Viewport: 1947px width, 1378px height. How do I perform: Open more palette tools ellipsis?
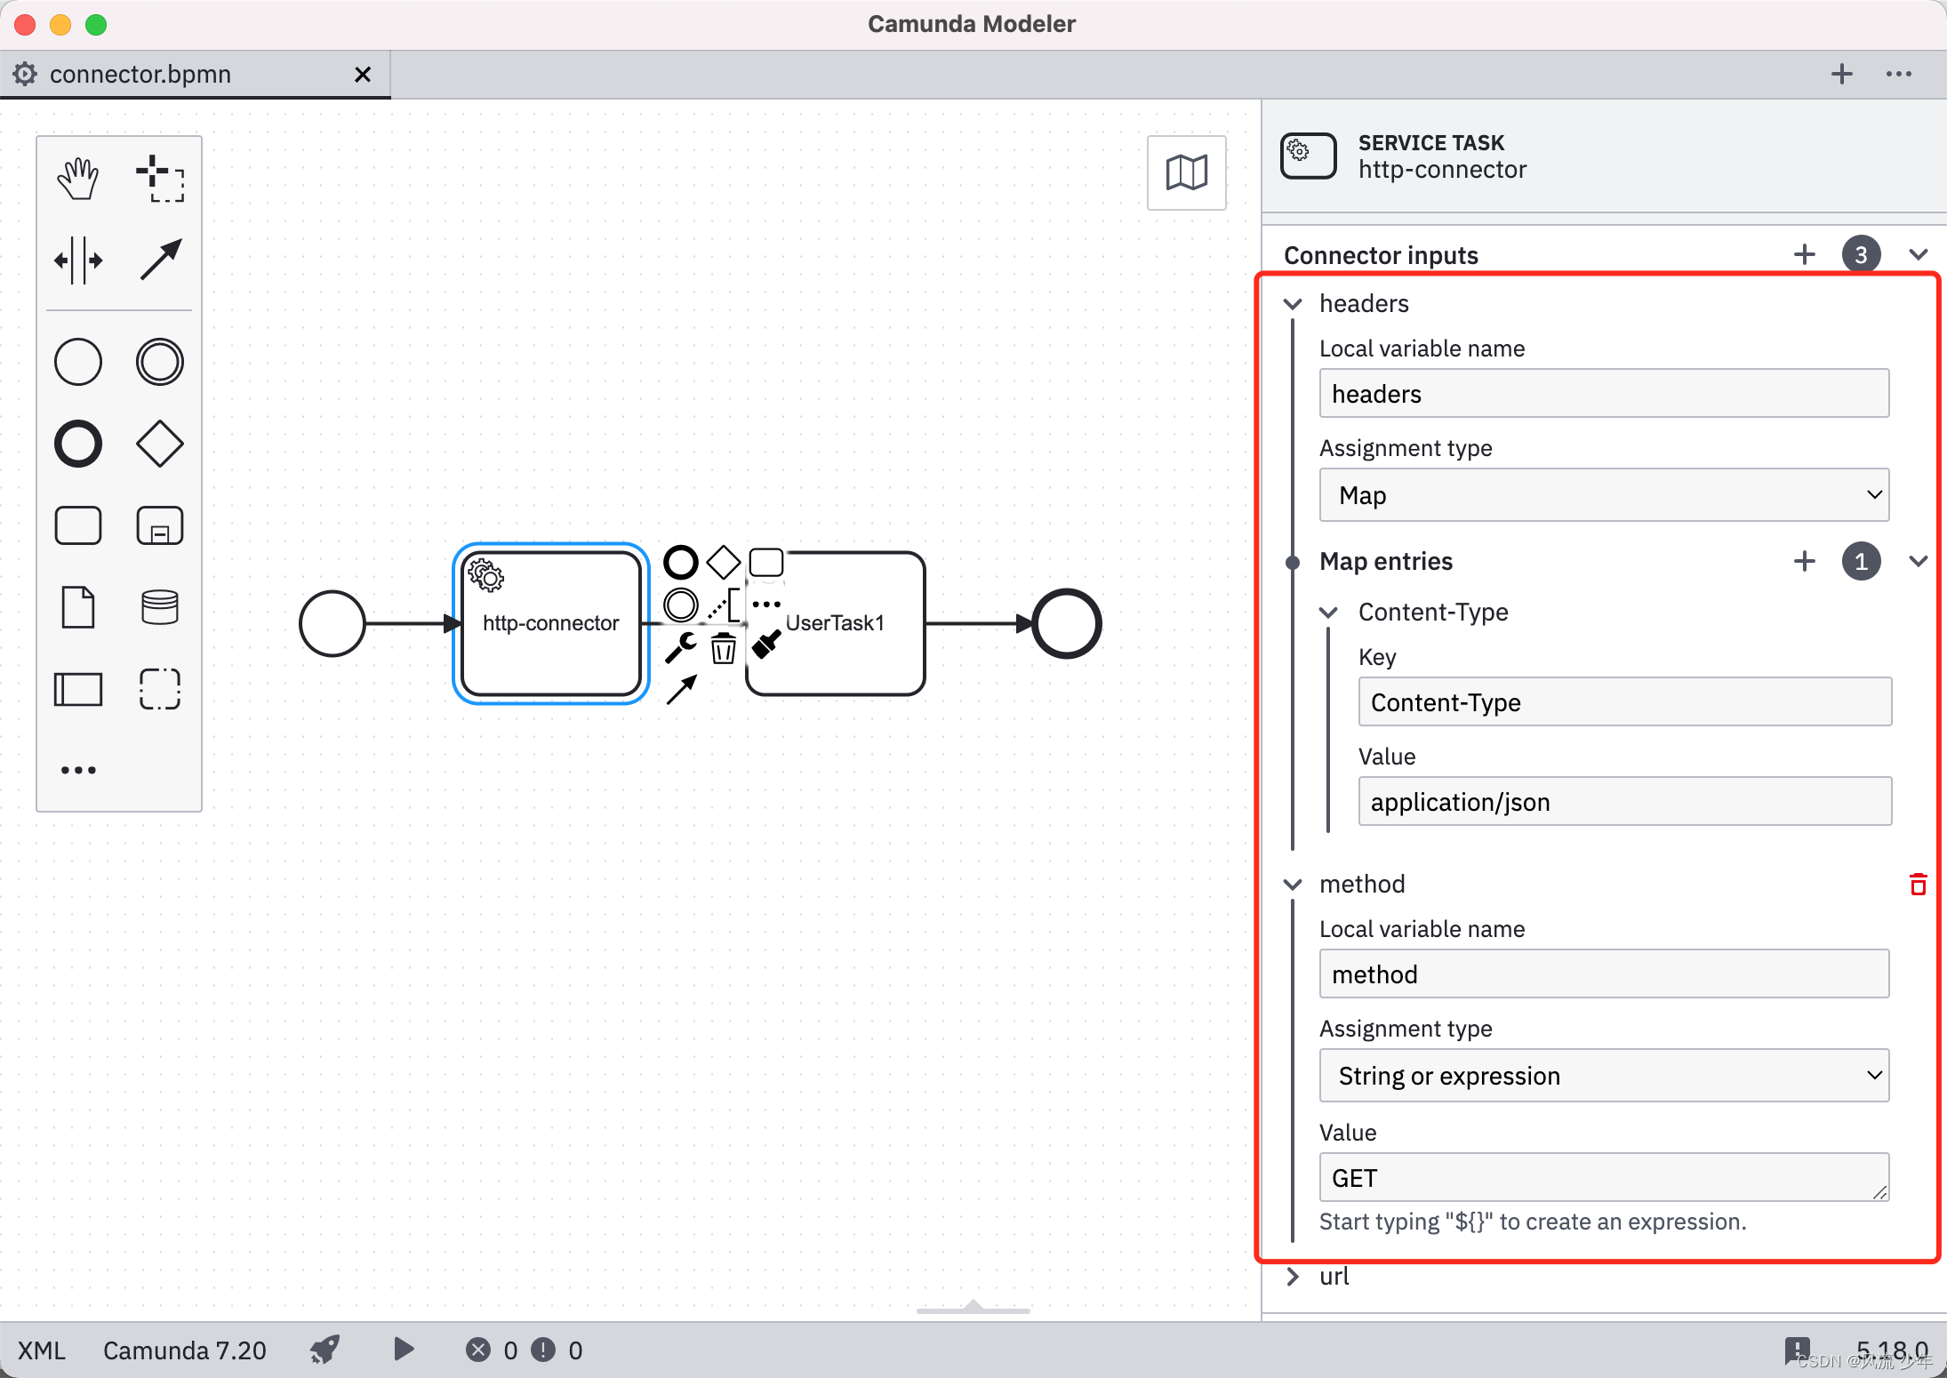(78, 770)
